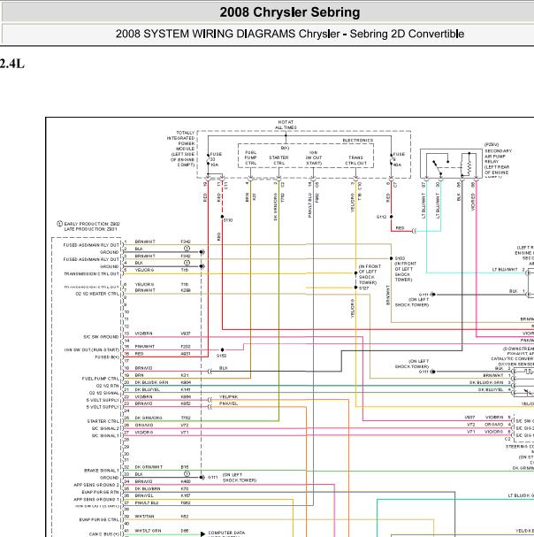Click the "VIO/BRN V937" wire label at pin 13

[163, 334]
